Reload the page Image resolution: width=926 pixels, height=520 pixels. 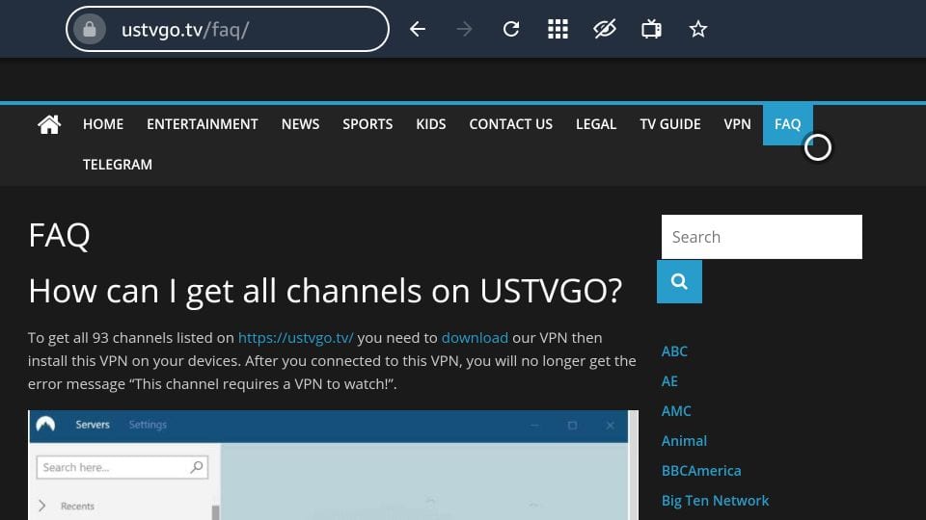(x=511, y=29)
